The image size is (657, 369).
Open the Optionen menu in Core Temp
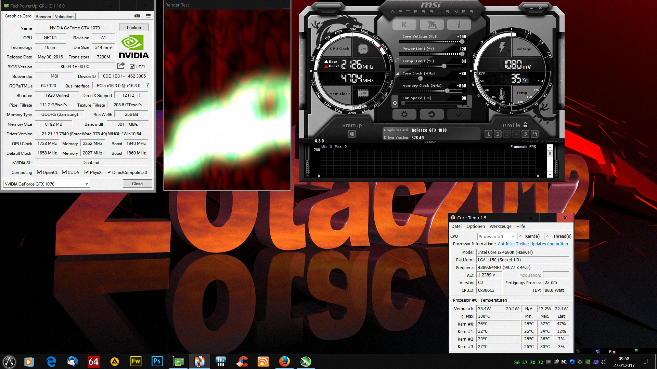(475, 227)
